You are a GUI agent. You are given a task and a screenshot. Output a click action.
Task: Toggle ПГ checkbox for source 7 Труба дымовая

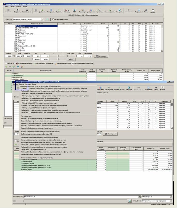pos(146,36)
